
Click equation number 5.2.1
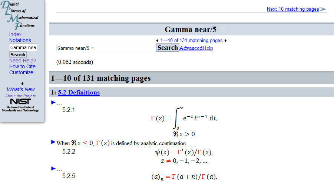click(x=69, y=110)
